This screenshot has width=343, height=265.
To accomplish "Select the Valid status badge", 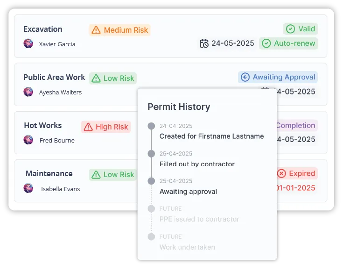I will [x=301, y=29].
